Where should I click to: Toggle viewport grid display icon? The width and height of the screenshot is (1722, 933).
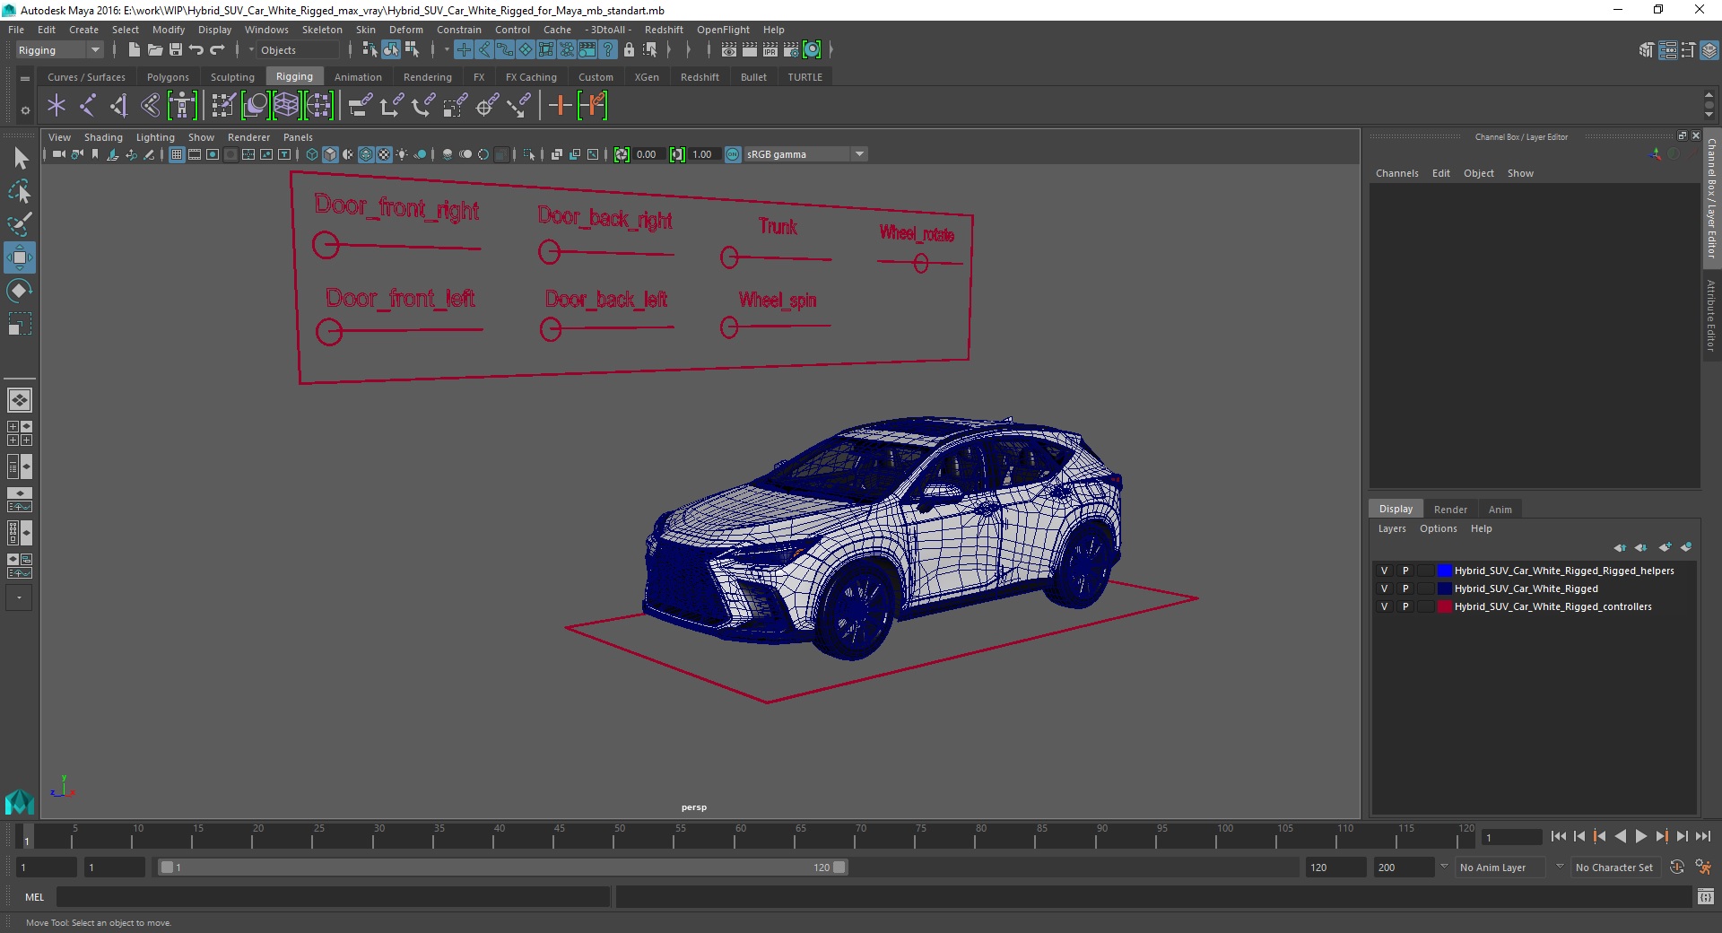177,154
